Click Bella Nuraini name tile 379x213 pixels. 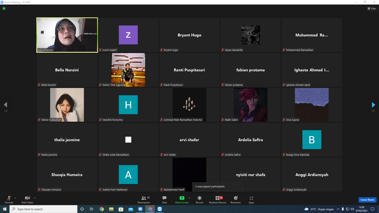tap(67, 70)
